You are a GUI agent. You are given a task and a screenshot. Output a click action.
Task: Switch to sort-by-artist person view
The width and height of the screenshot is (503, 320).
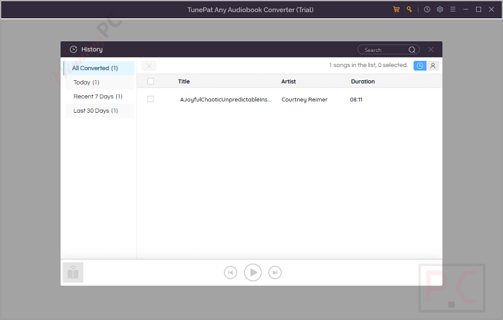tap(433, 66)
